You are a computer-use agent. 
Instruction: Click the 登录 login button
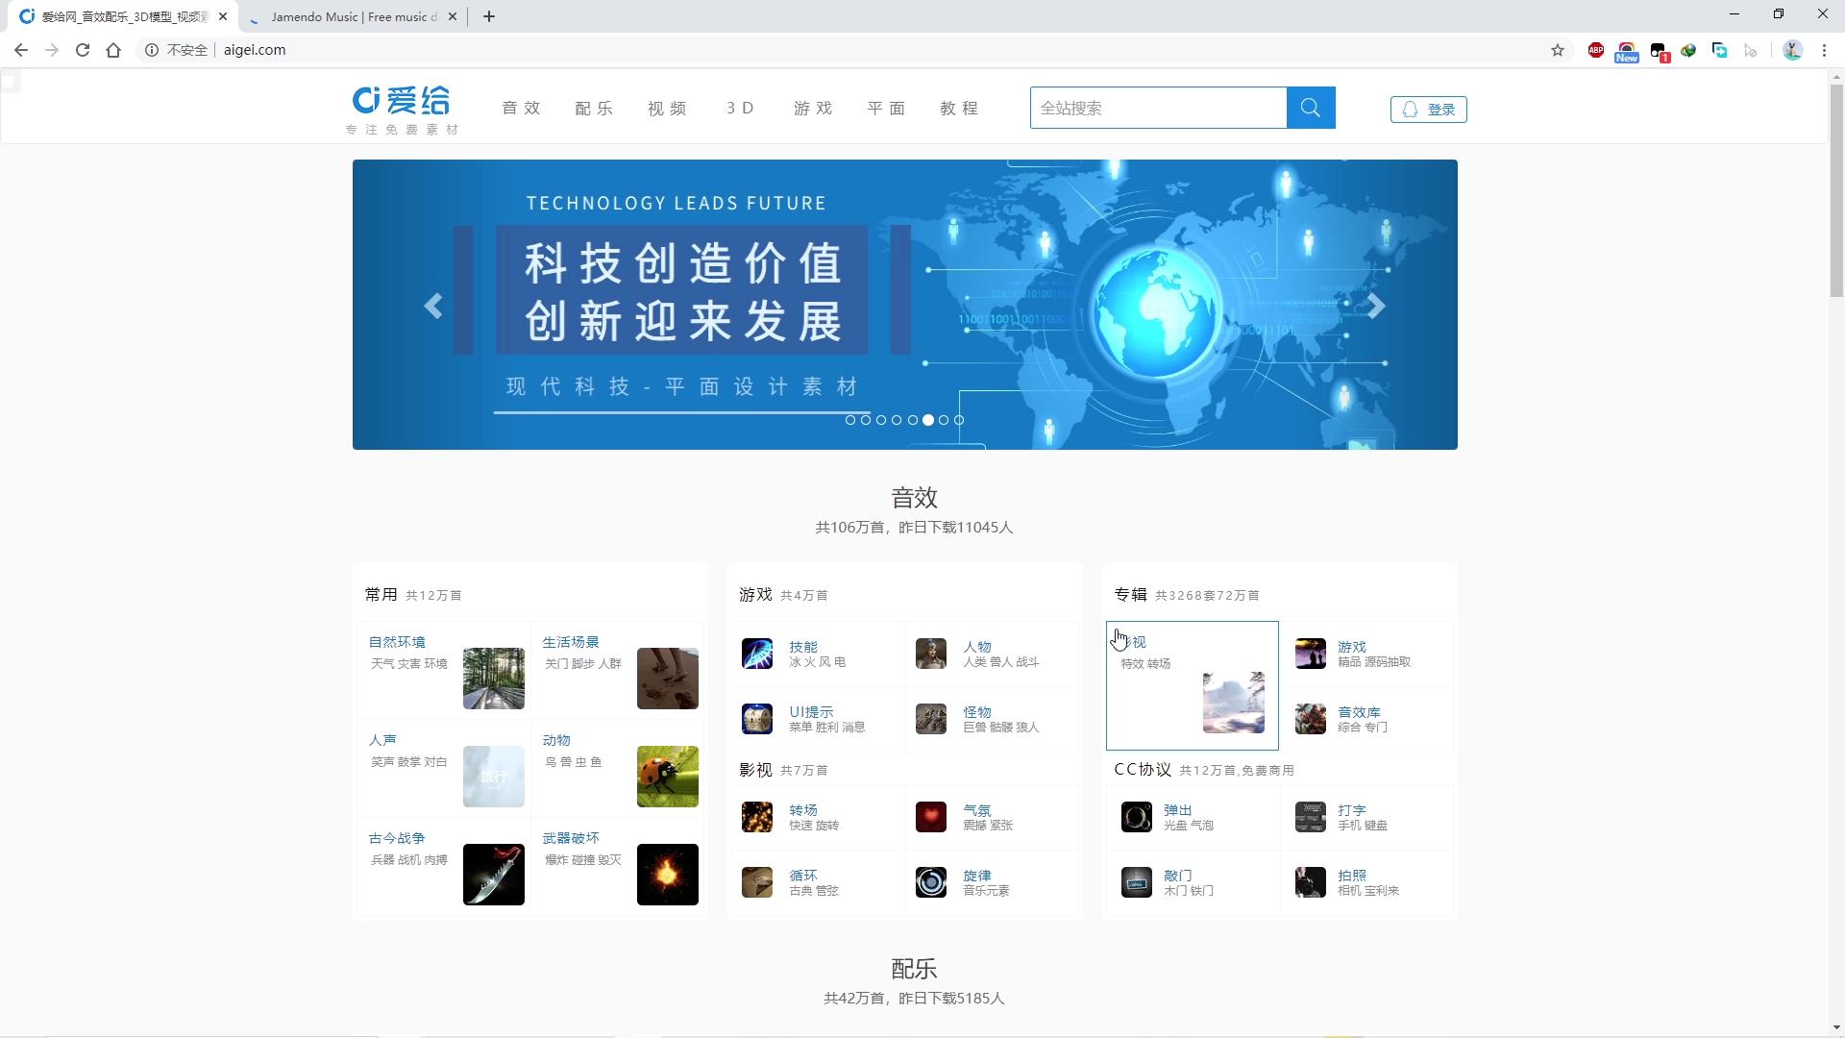[x=1440, y=109]
